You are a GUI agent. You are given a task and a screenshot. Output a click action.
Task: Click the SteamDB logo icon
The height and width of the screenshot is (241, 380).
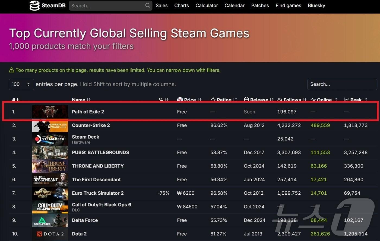tap(34, 6)
